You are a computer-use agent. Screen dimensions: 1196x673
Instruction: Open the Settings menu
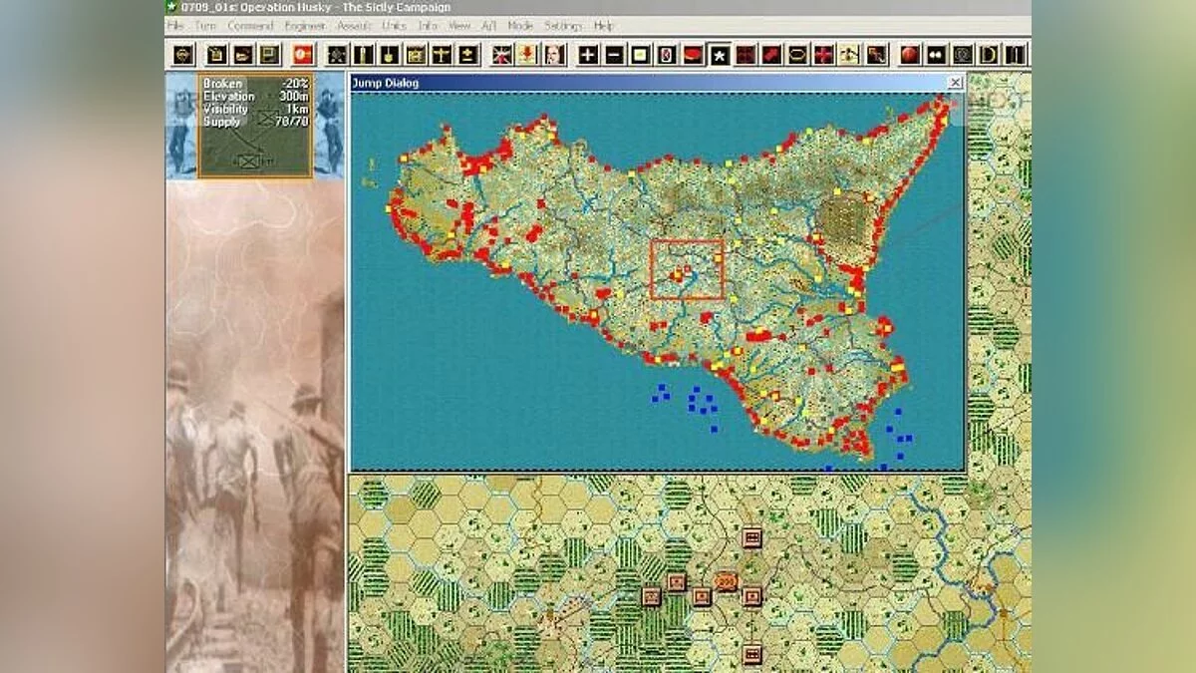click(563, 25)
